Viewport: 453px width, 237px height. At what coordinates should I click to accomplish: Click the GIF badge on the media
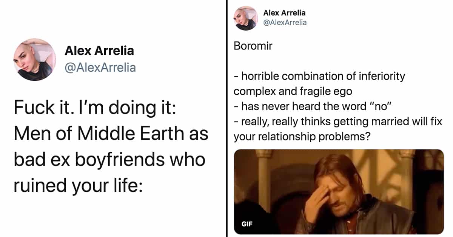[247, 224]
